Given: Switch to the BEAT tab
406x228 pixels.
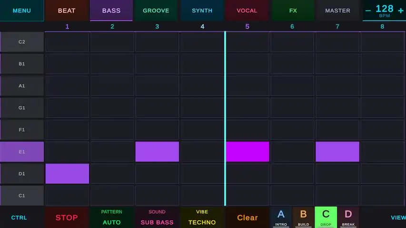Looking at the screenshot, I should pos(67,10).
